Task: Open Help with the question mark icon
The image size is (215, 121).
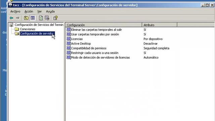Action: (55, 18)
